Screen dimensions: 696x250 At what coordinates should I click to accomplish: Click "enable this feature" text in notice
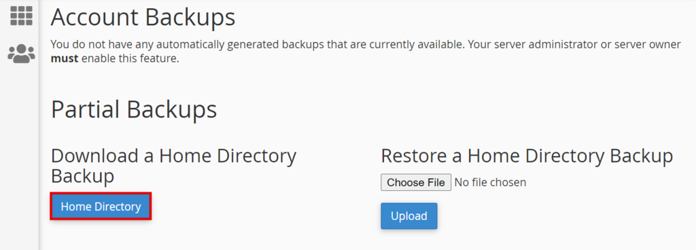130,58
